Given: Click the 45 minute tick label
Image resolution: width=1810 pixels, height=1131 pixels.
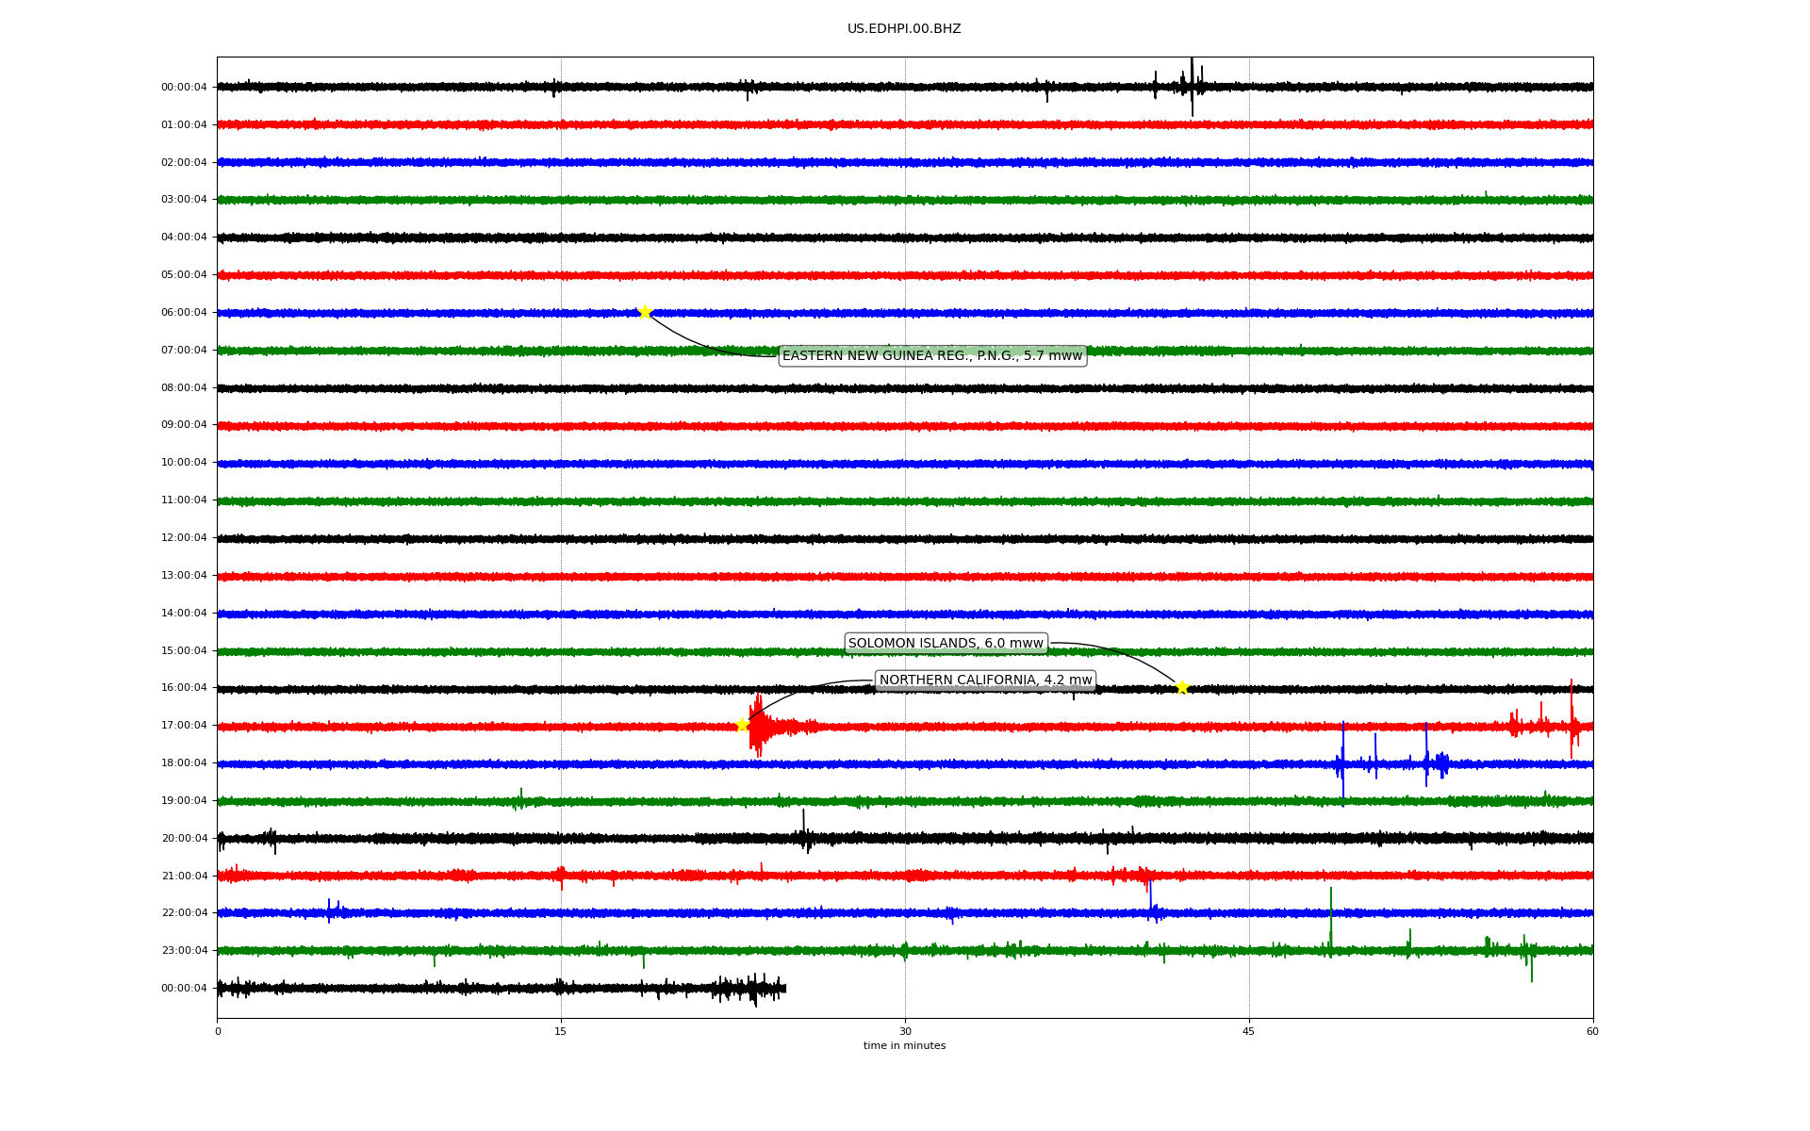Looking at the screenshot, I should point(1249,1031).
